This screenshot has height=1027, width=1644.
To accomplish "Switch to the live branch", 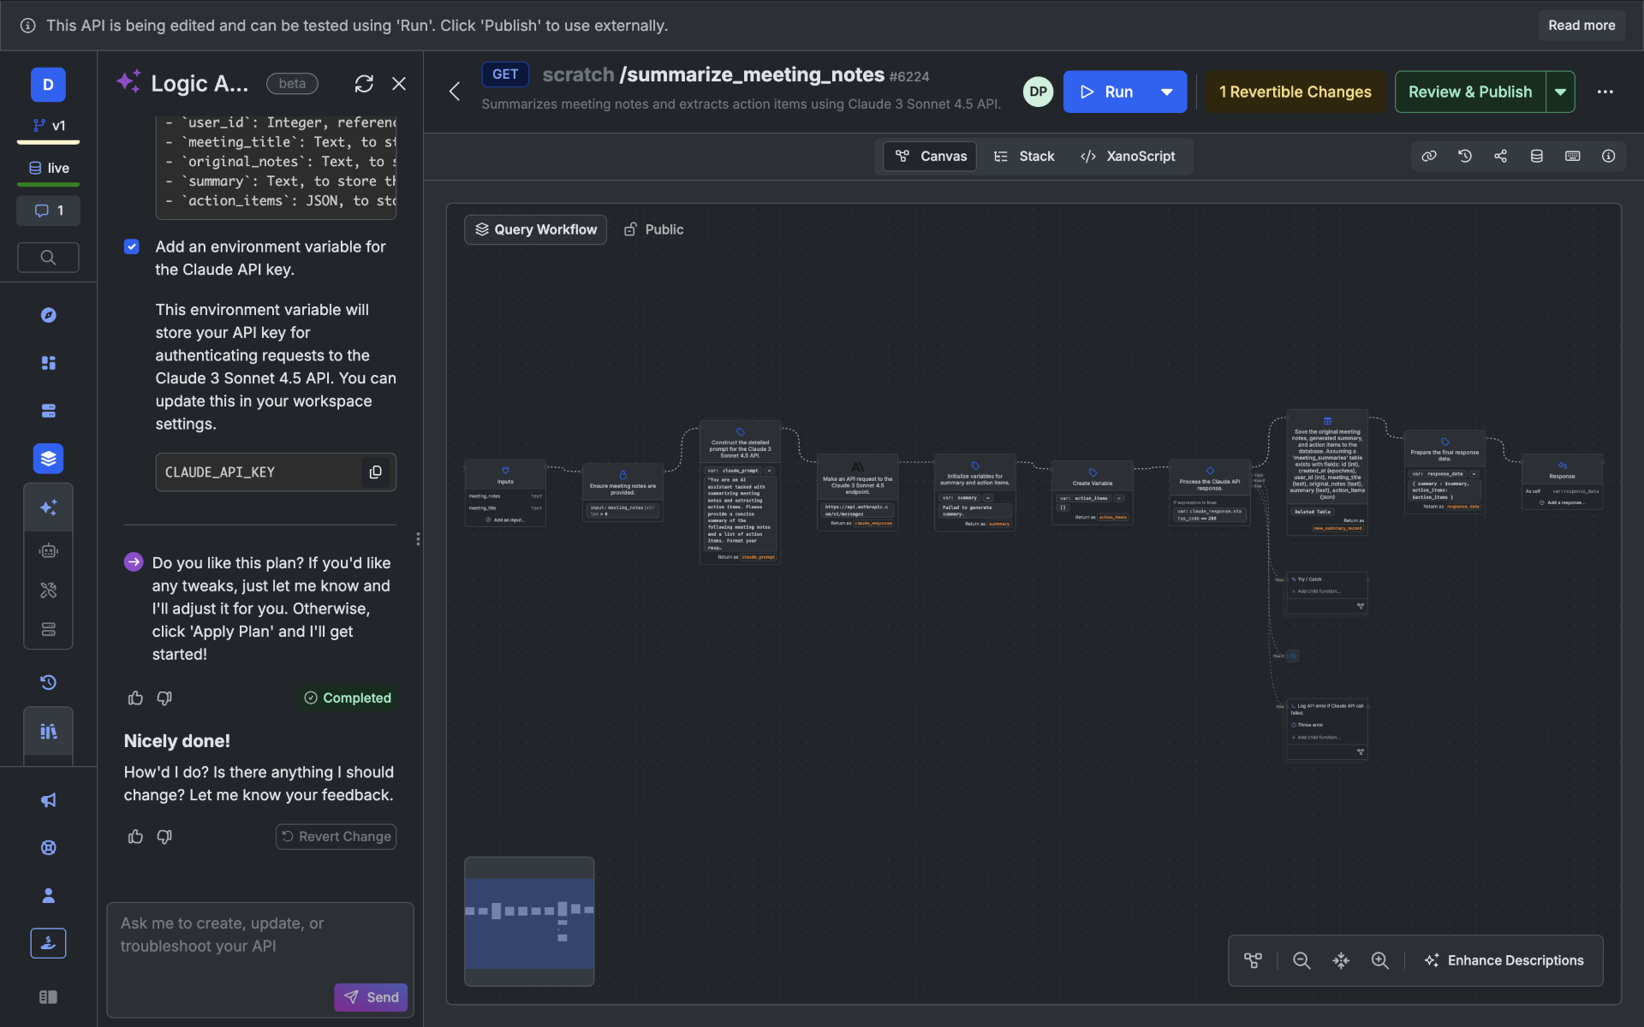I will 49,168.
